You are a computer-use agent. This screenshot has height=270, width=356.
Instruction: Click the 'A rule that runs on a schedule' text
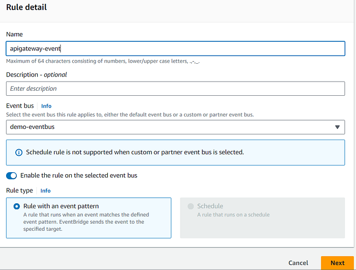(x=233, y=214)
